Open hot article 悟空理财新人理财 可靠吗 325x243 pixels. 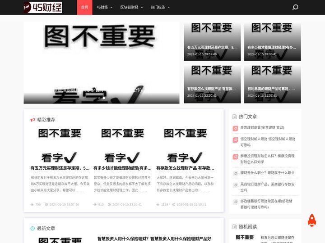pos(268,142)
